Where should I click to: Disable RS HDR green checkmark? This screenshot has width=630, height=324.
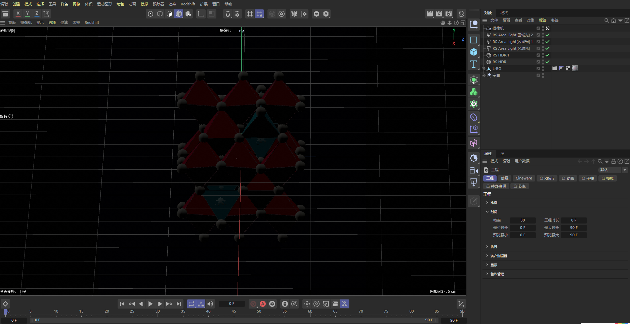click(548, 62)
